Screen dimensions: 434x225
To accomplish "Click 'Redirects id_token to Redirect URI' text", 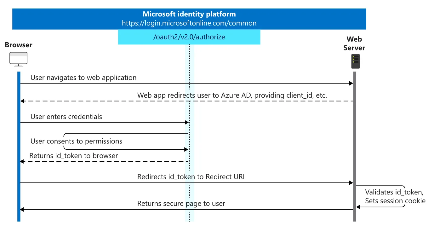I will (x=191, y=177).
